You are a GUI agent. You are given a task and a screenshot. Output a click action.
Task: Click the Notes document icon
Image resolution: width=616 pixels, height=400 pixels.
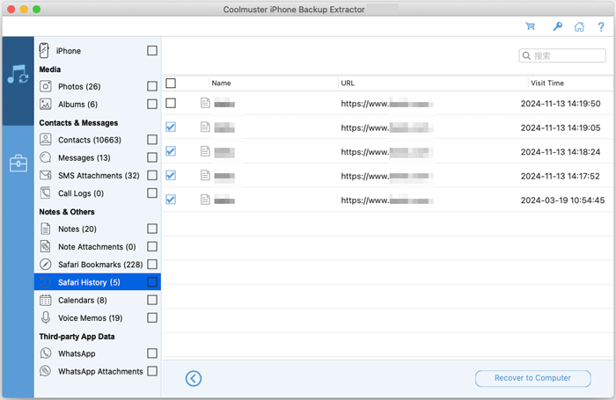[46, 229]
